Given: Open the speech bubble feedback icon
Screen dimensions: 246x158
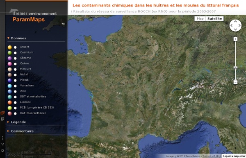Looking at the screenshot, I should point(2,151).
